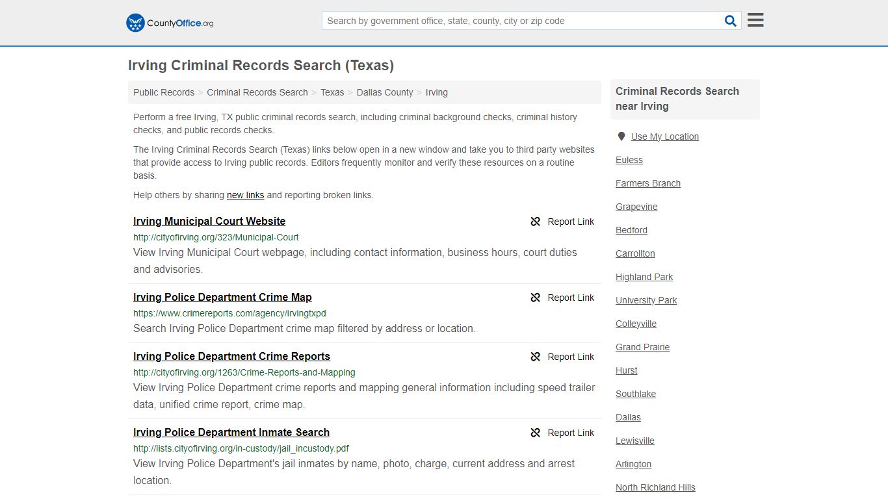Open Farmers Branch in nearby list

(x=648, y=183)
